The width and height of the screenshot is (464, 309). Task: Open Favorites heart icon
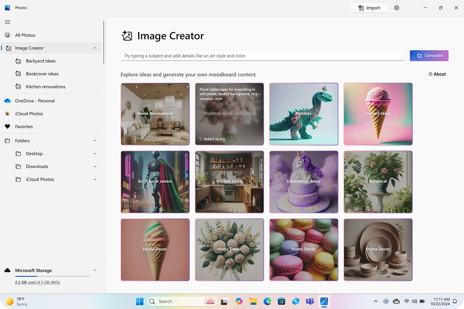coord(7,127)
